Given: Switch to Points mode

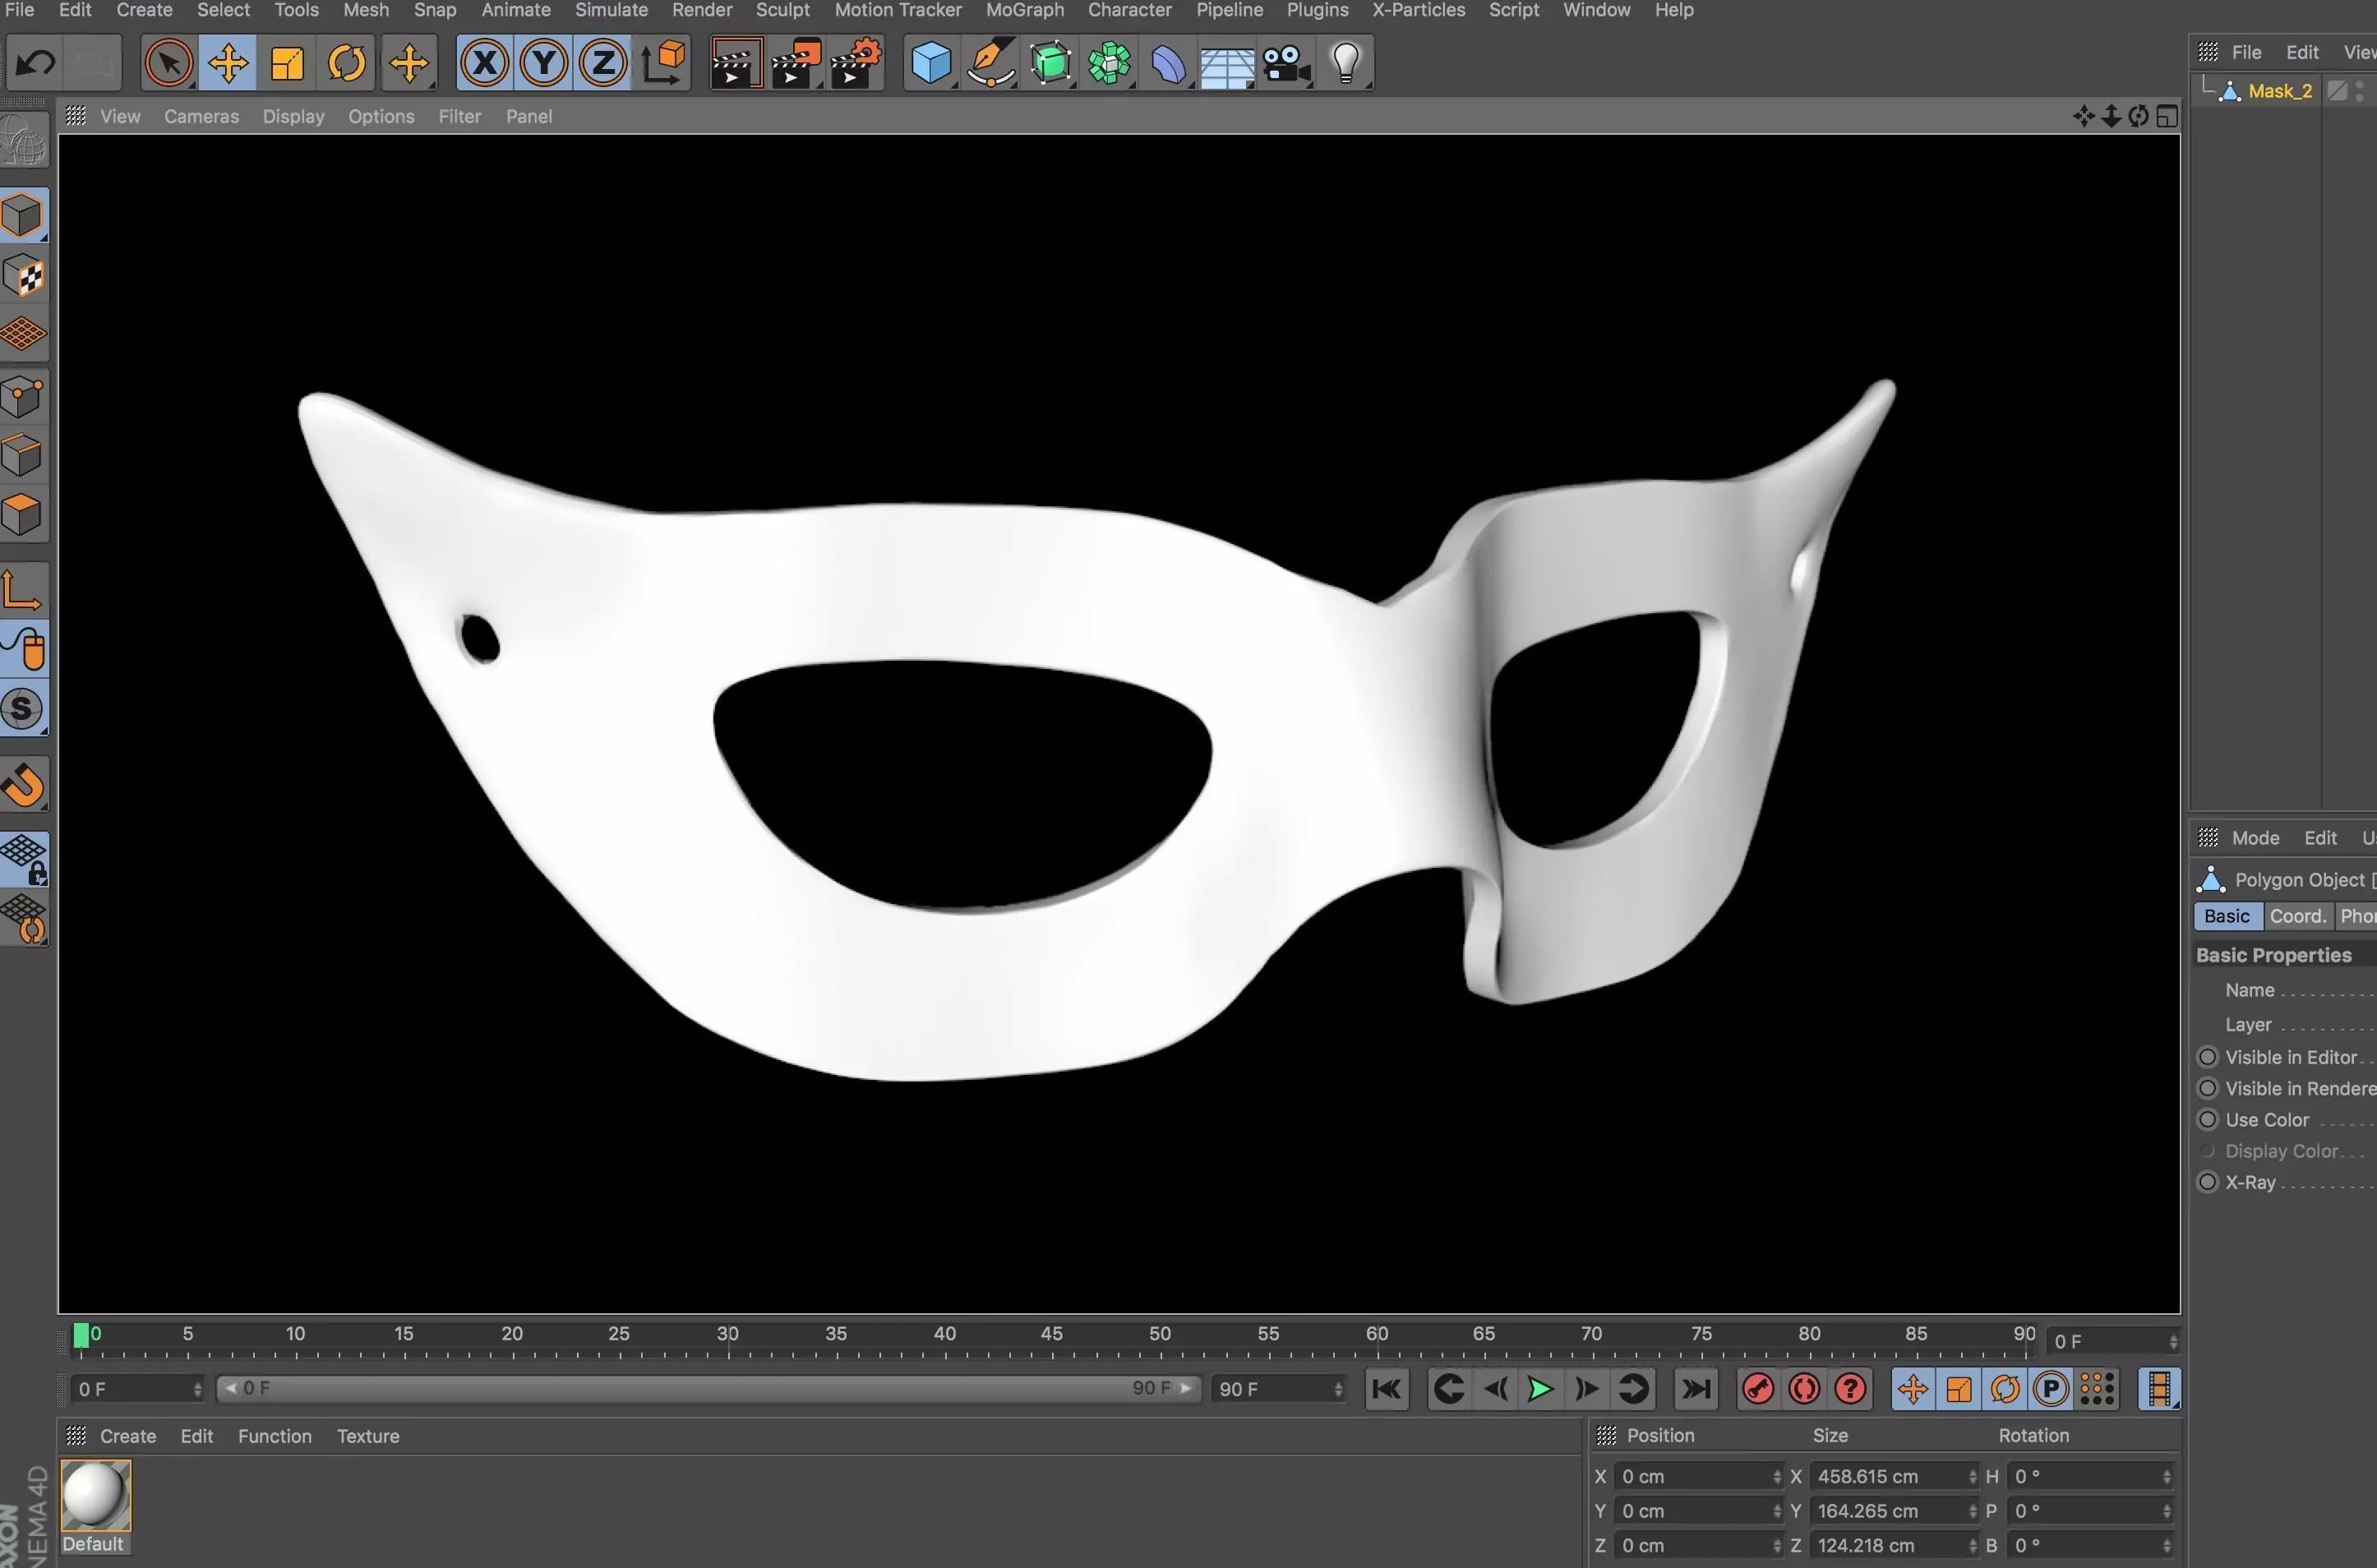Looking at the screenshot, I should click(24, 396).
